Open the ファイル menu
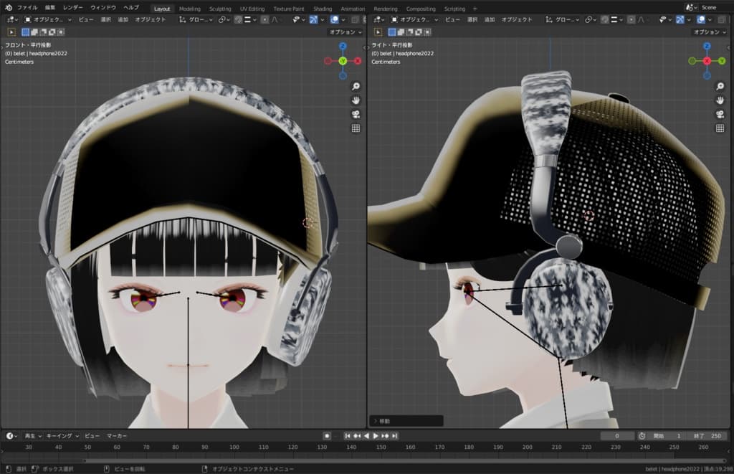 [27, 8]
